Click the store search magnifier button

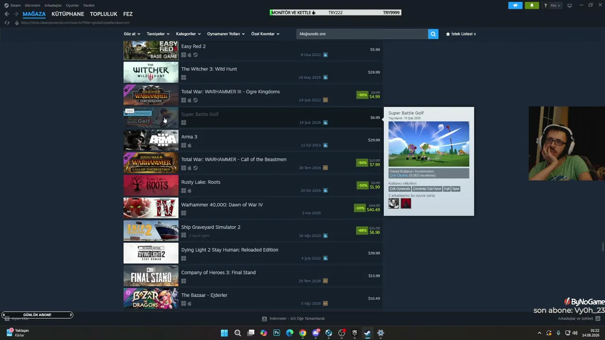tap(433, 34)
